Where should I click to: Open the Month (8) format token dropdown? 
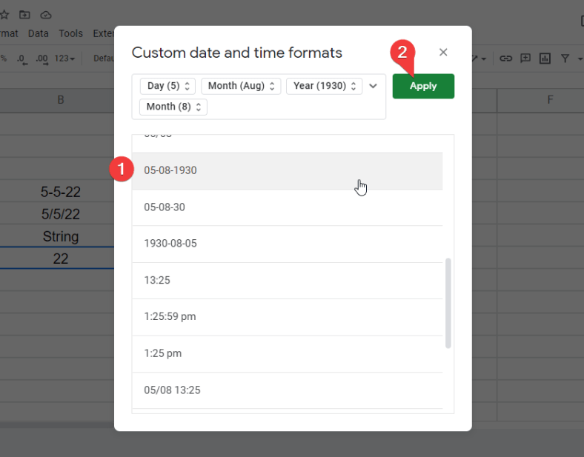click(173, 107)
